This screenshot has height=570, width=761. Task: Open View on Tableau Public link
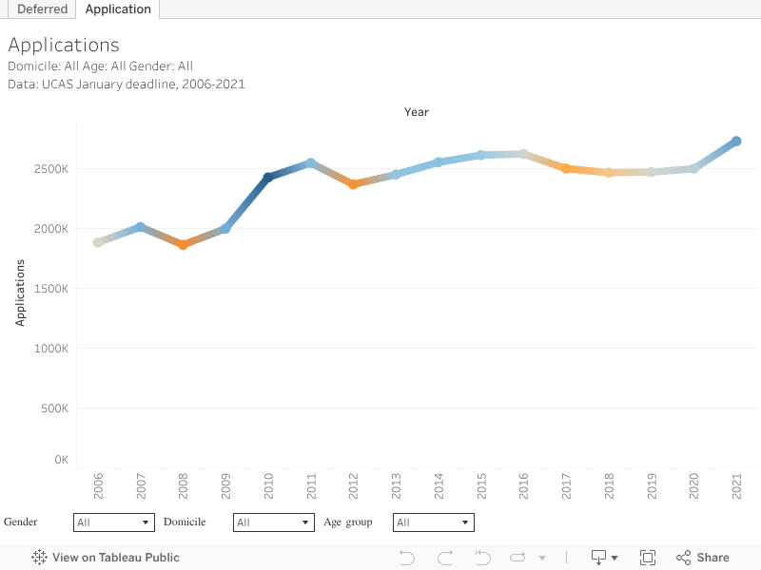pos(115,558)
